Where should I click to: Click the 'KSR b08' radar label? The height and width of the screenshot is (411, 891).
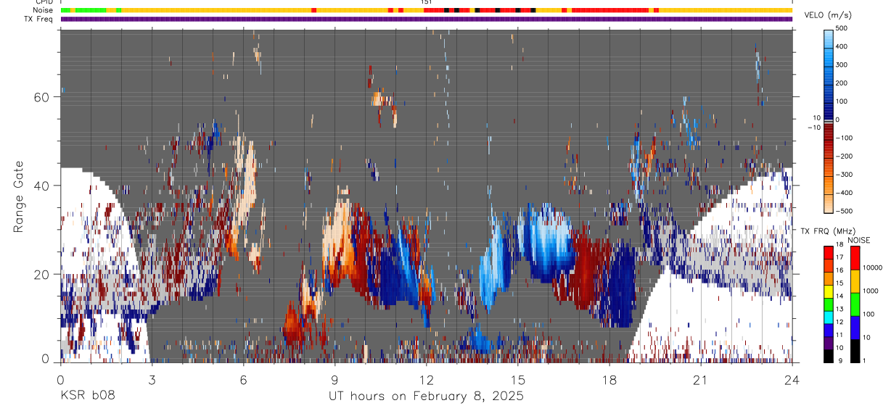87,396
